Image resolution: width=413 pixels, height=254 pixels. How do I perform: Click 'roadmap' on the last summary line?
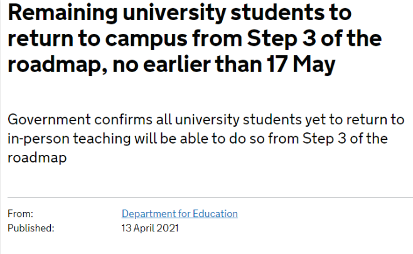37,157
